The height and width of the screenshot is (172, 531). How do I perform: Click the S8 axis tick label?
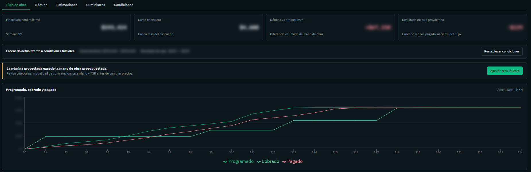190,153
